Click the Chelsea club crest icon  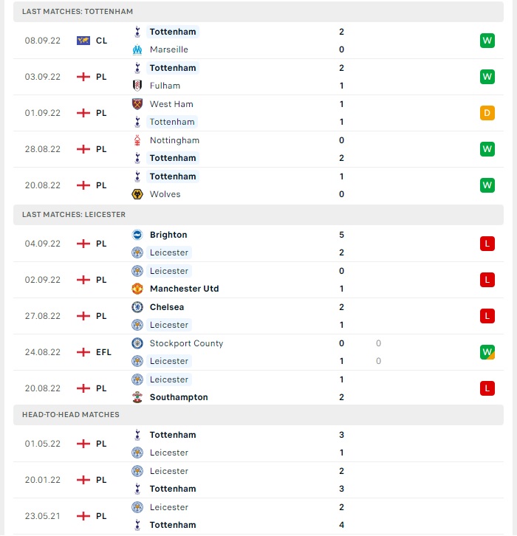[x=137, y=307]
